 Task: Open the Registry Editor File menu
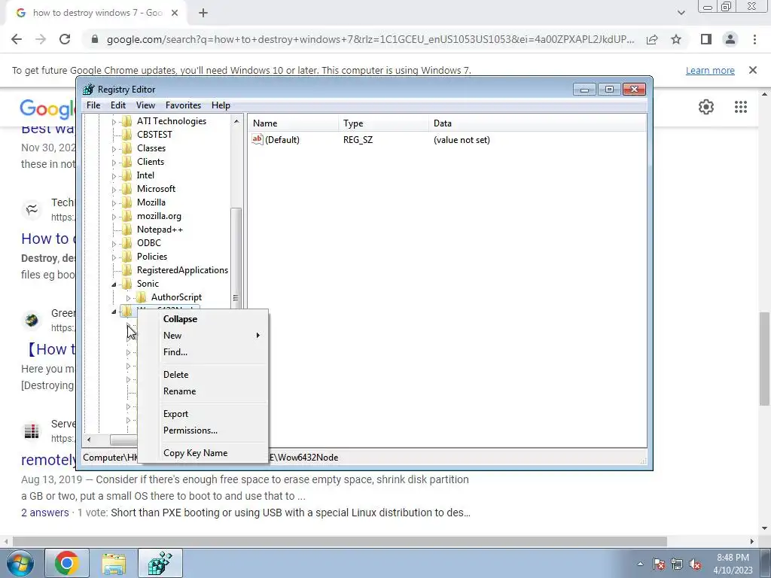93,105
